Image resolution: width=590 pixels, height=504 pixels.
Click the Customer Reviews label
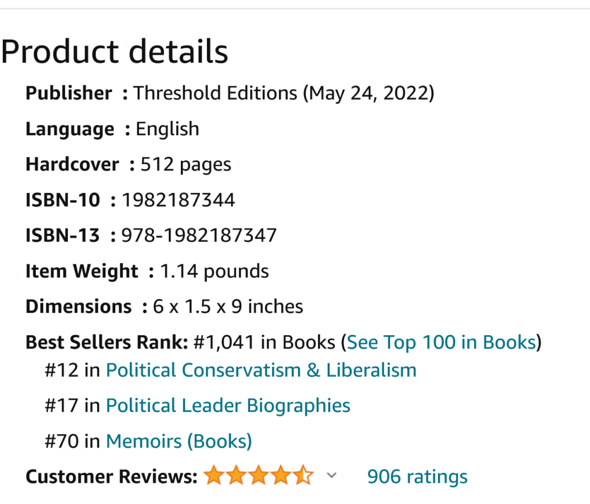pos(112,477)
